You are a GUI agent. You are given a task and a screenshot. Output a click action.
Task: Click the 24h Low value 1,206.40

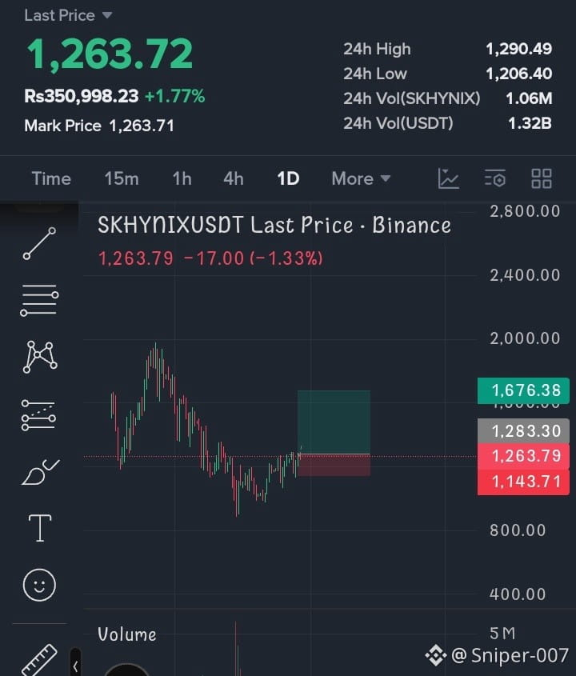(518, 74)
